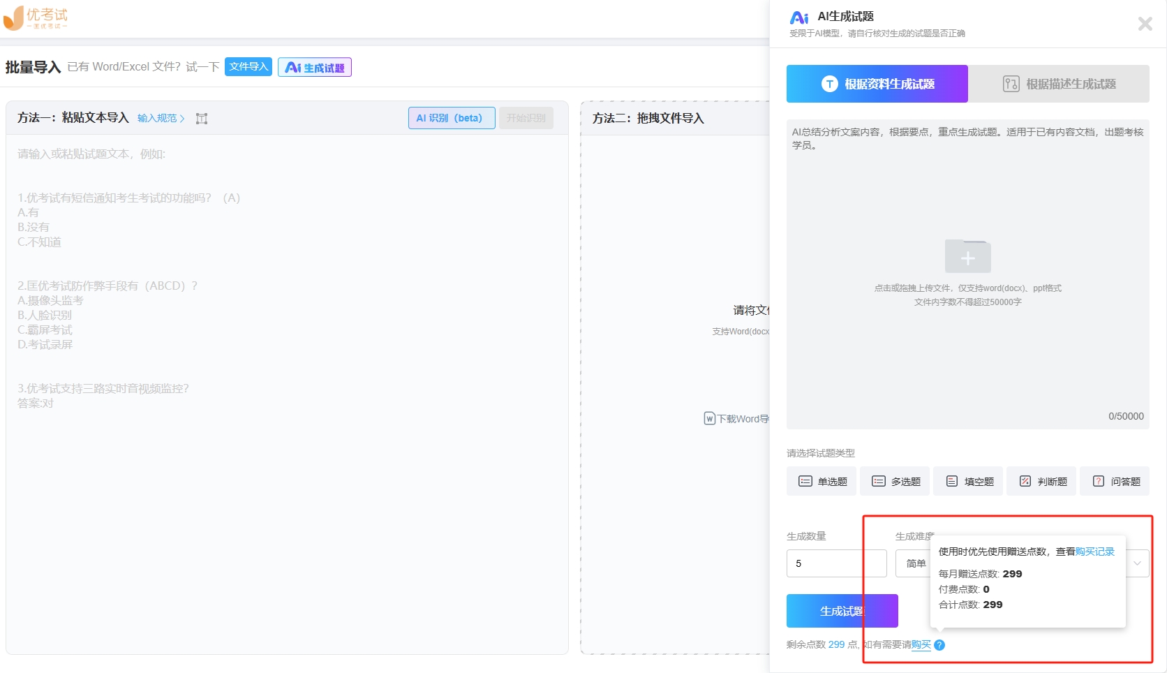Click the fullscreen expand icon beside 输入规范

202,119
